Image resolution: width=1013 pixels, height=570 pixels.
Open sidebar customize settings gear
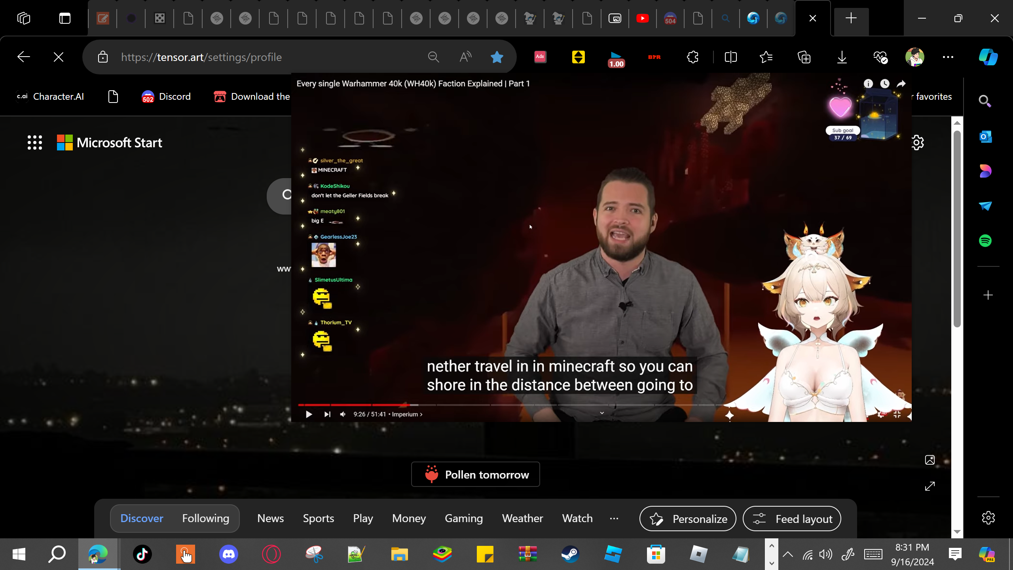988,518
